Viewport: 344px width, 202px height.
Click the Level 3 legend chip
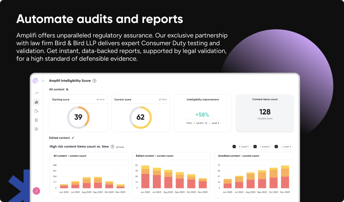click(286, 147)
